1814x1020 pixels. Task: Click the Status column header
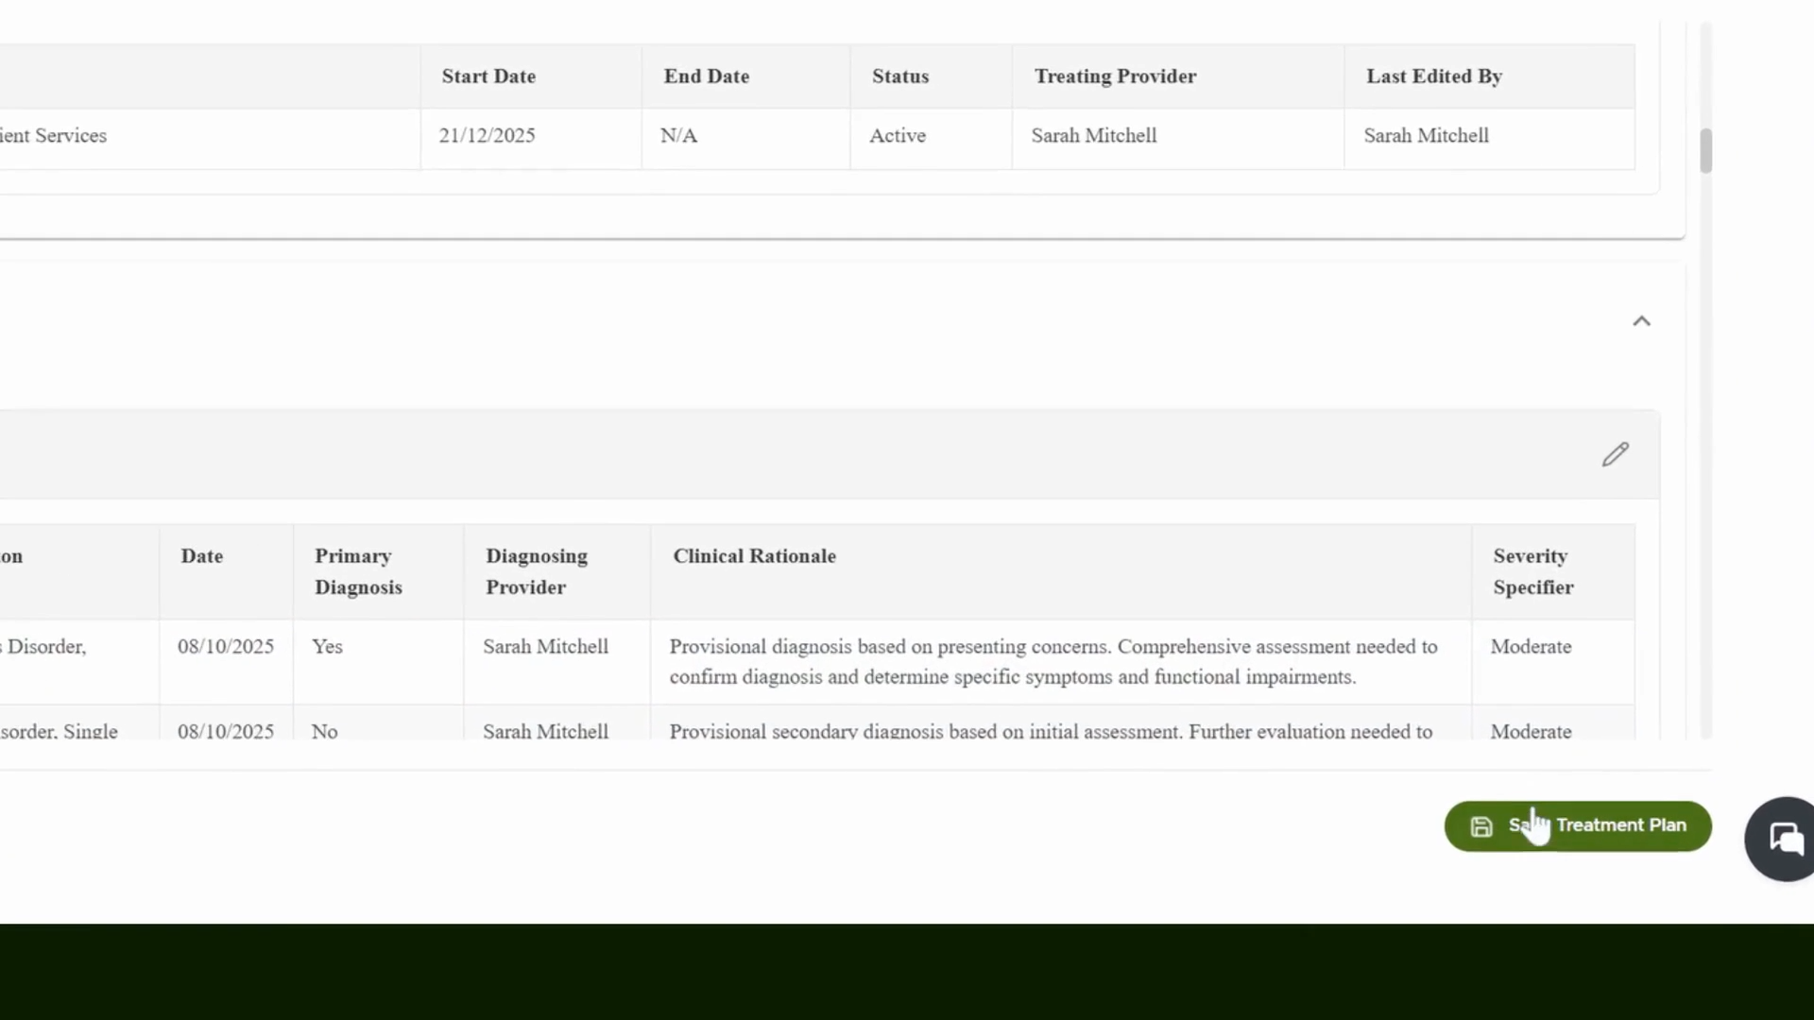click(x=900, y=76)
